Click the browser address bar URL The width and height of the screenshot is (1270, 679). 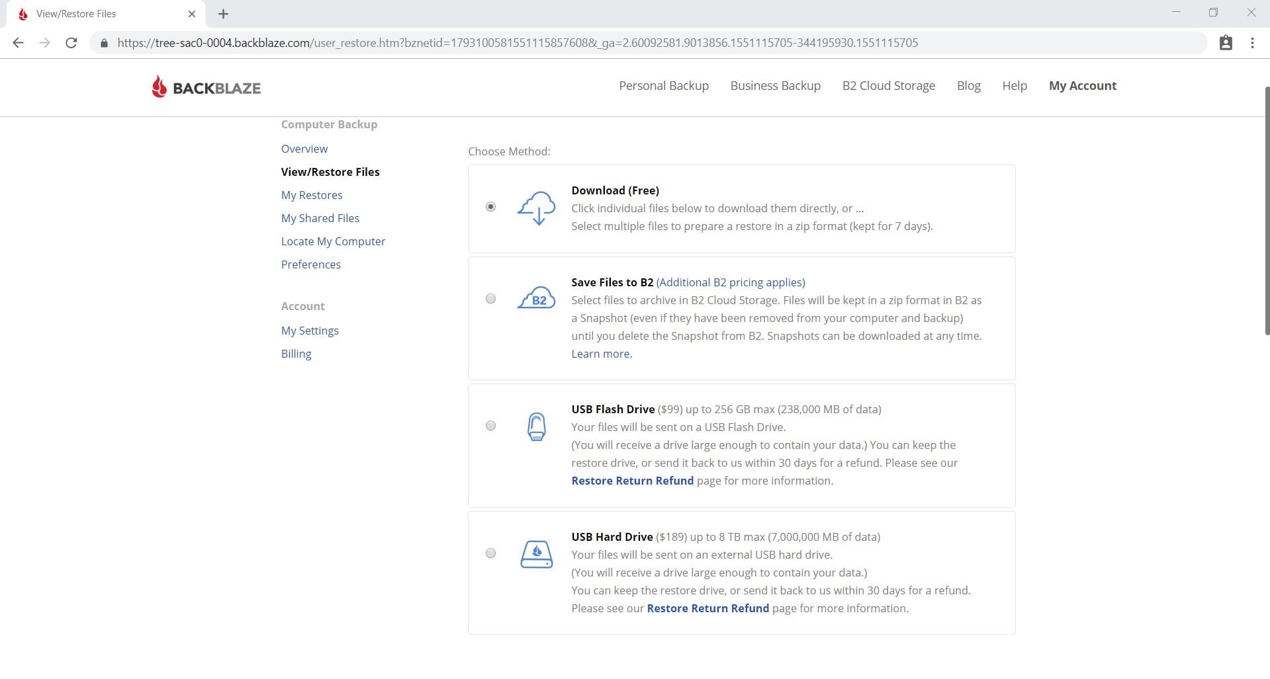pyautogui.click(x=518, y=43)
